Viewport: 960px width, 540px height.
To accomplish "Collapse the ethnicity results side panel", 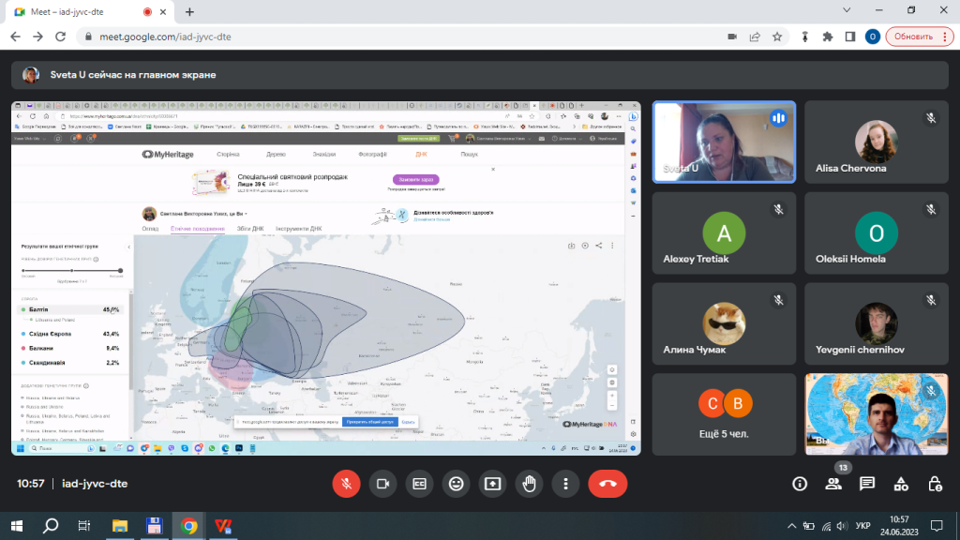I will pyautogui.click(x=128, y=247).
